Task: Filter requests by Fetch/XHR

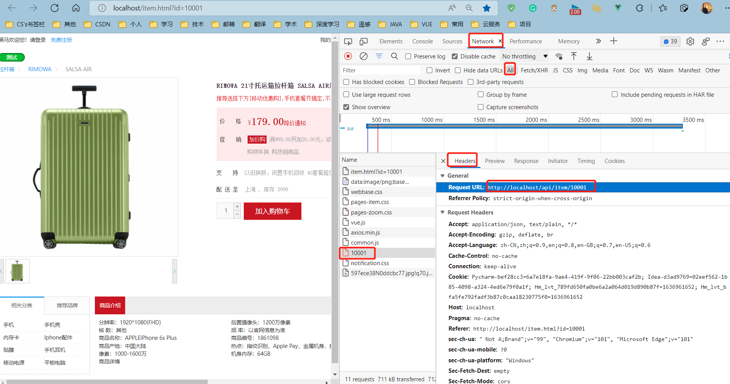Action: tap(534, 70)
